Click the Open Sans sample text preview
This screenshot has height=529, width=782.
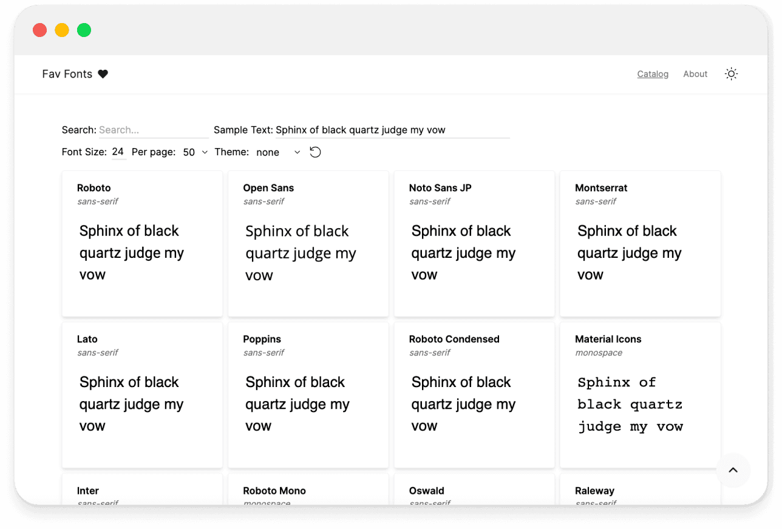[x=301, y=253]
